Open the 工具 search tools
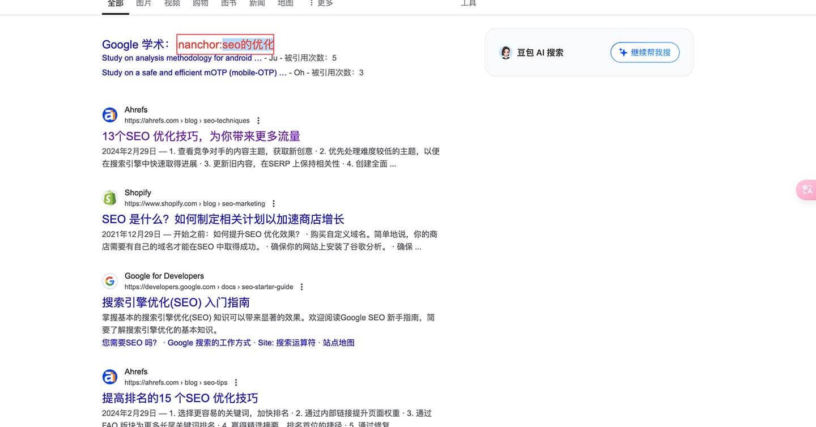 pos(469,3)
